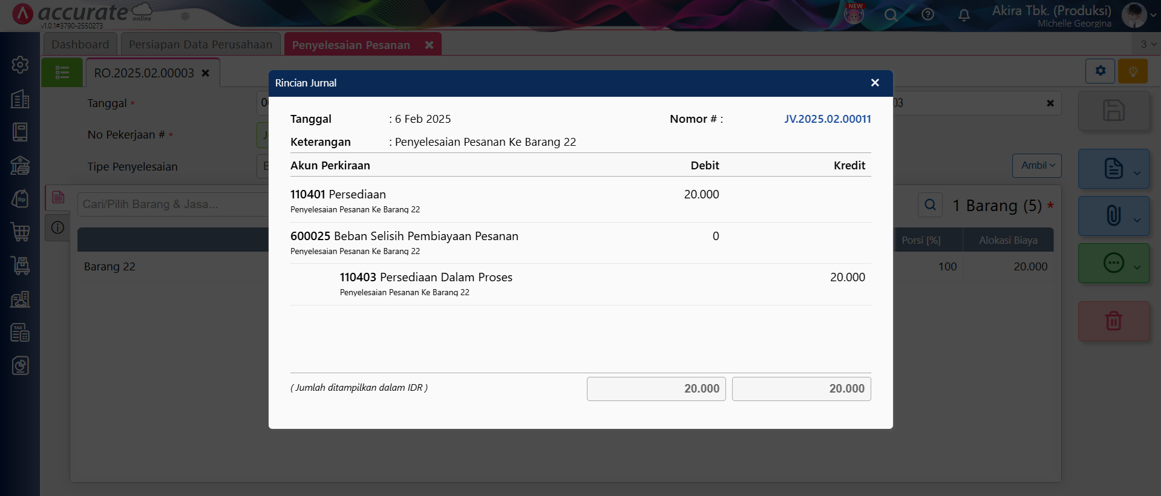This screenshot has height=496, width=1161.
Task: Switch to Persiapan Data Perusahaan tab
Action: [x=200, y=45]
